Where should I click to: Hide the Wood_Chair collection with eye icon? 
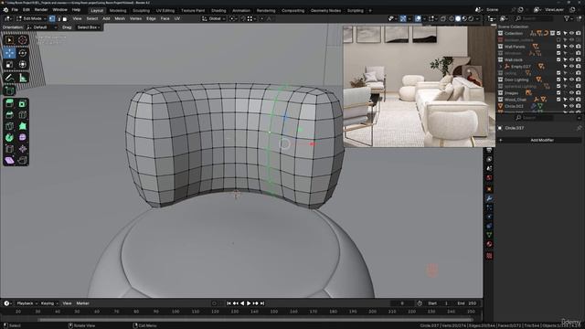tap(571, 100)
